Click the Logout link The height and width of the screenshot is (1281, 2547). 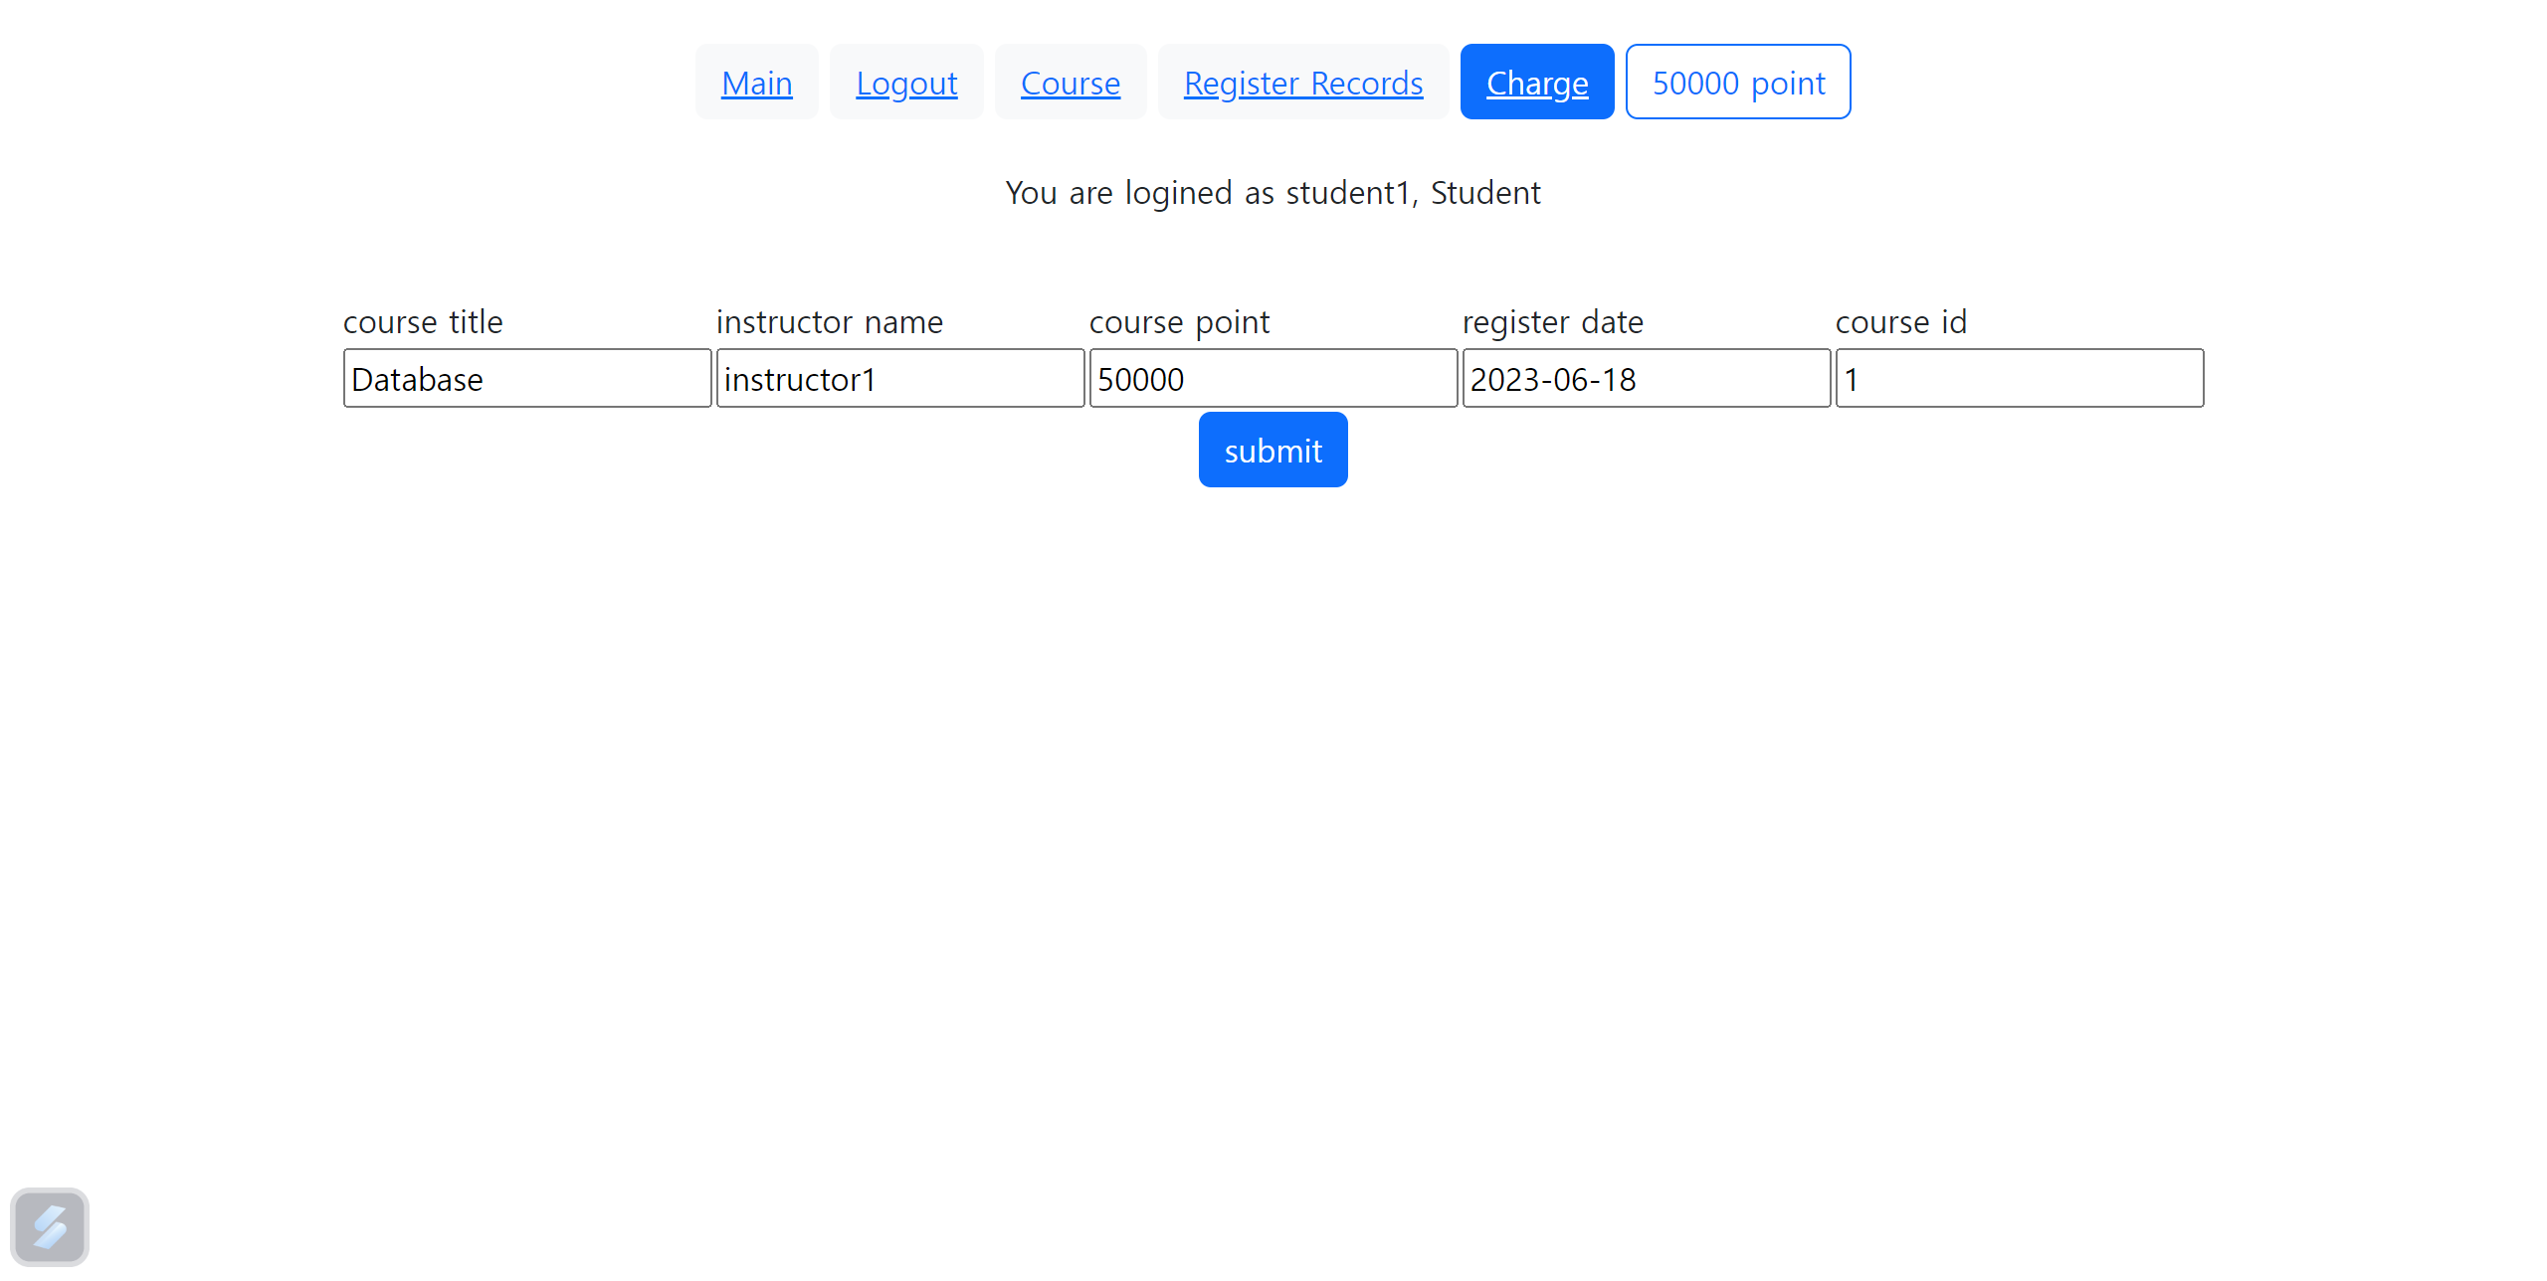[906, 83]
